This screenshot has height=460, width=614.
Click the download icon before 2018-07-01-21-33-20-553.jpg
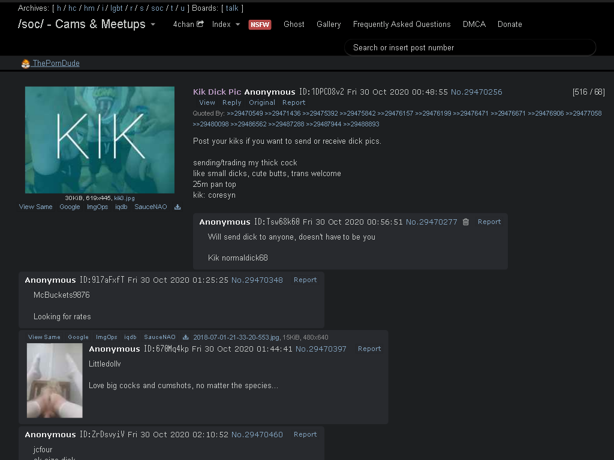point(186,337)
